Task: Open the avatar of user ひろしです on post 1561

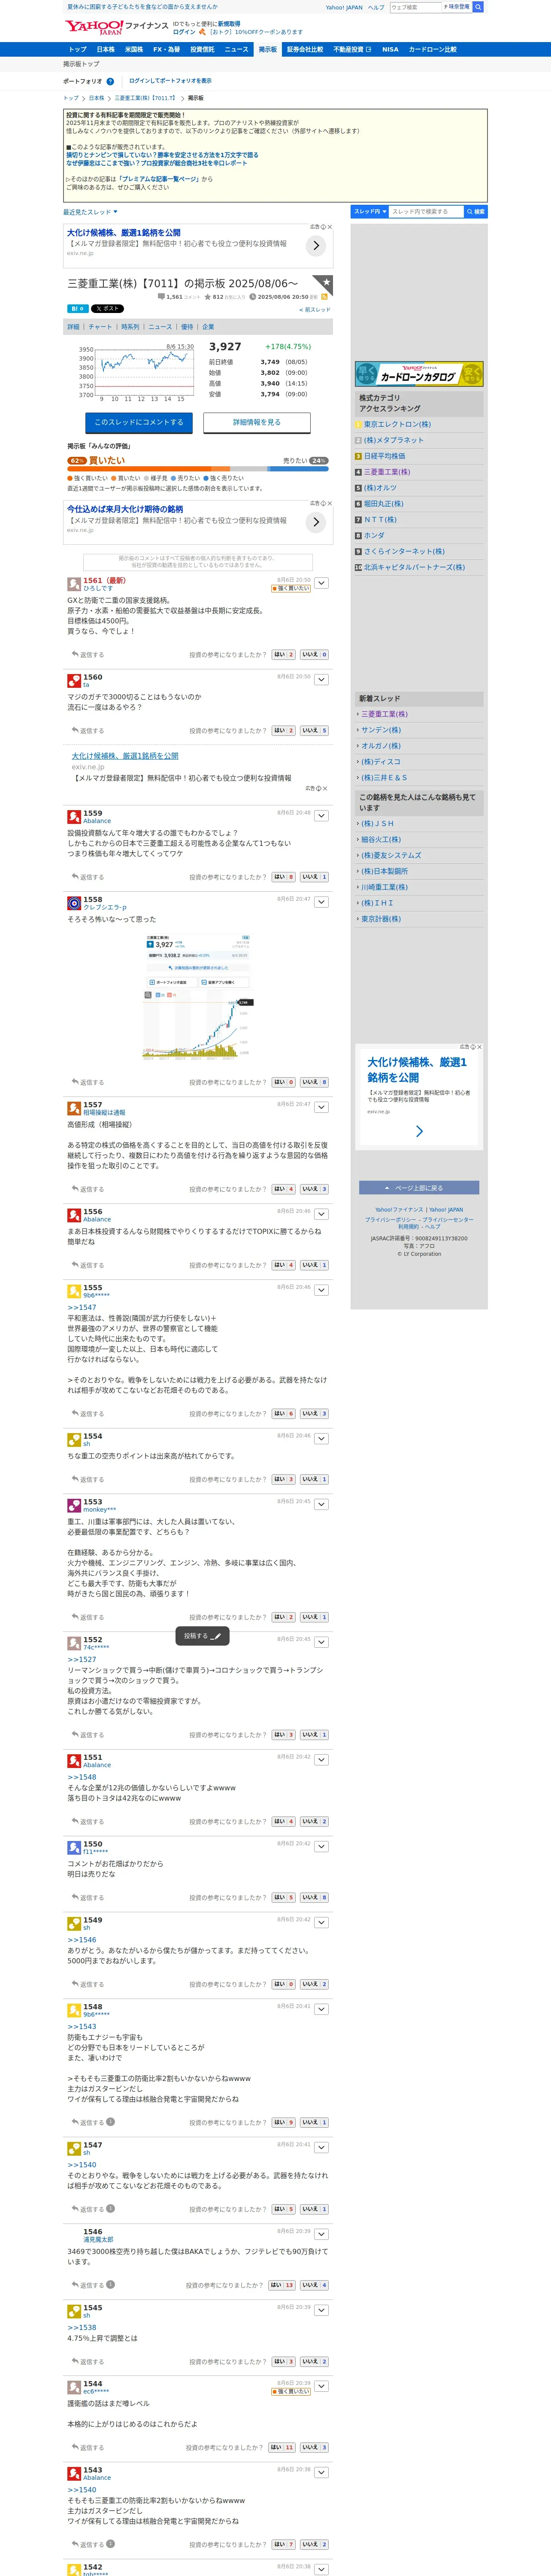Action: 74,584
